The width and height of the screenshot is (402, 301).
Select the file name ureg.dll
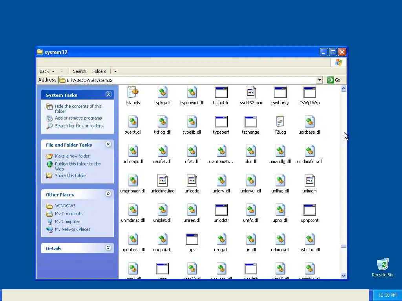221,250
